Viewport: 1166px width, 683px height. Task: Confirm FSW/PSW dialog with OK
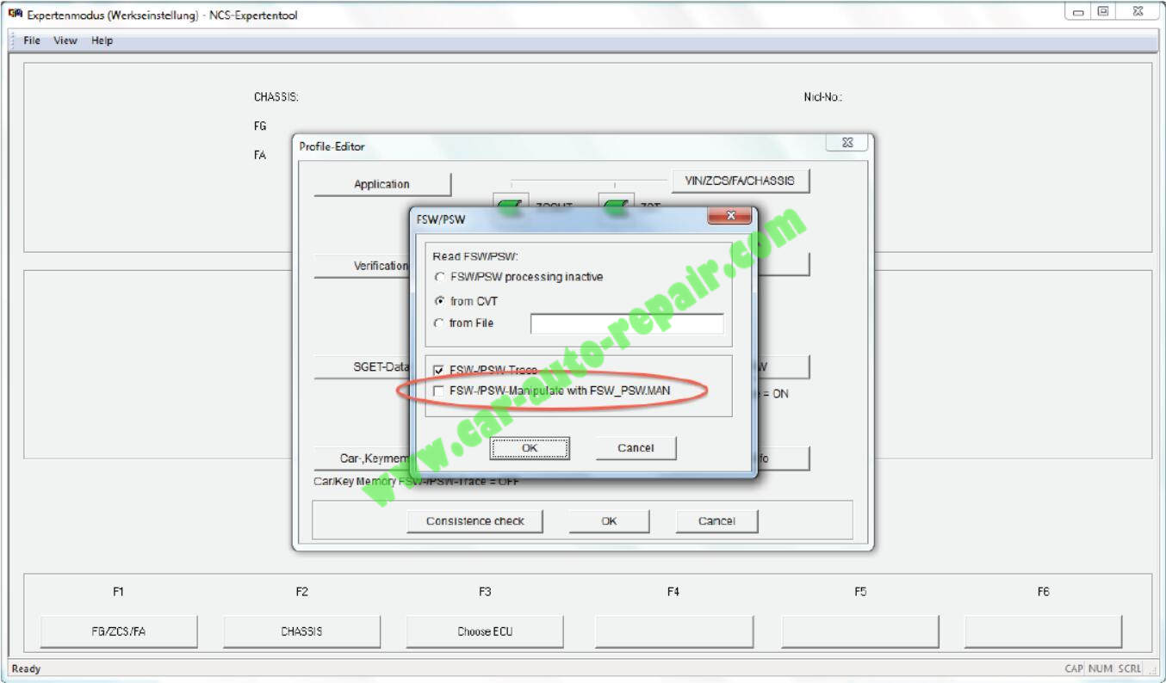[530, 448]
